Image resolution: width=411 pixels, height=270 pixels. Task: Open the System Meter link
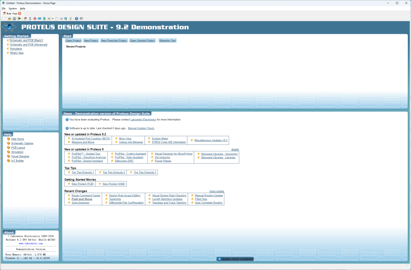click(x=160, y=139)
